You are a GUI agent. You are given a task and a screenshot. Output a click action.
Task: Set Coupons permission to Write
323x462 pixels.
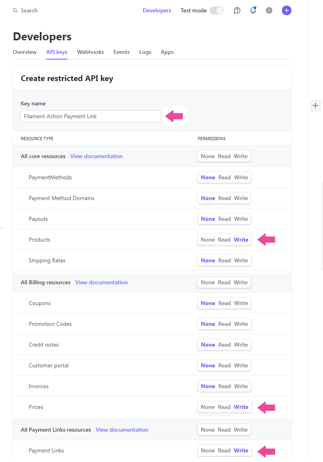point(241,303)
